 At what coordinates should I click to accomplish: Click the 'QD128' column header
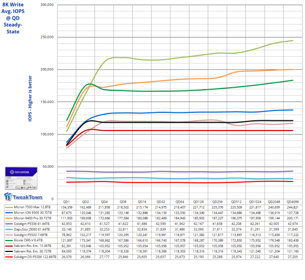pyautogui.click(x=199, y=202)
